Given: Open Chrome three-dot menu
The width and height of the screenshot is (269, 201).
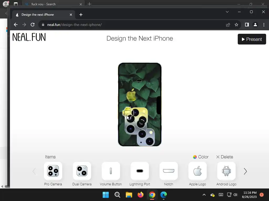Looking at the screenshot, I should click(x=264, y=25).
